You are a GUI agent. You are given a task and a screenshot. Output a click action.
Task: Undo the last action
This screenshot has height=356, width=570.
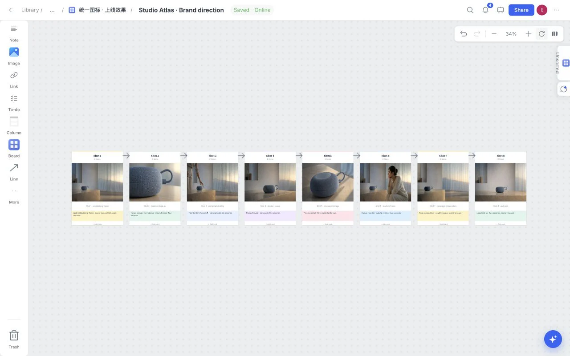pyautogui.click(x=464, y=34)
